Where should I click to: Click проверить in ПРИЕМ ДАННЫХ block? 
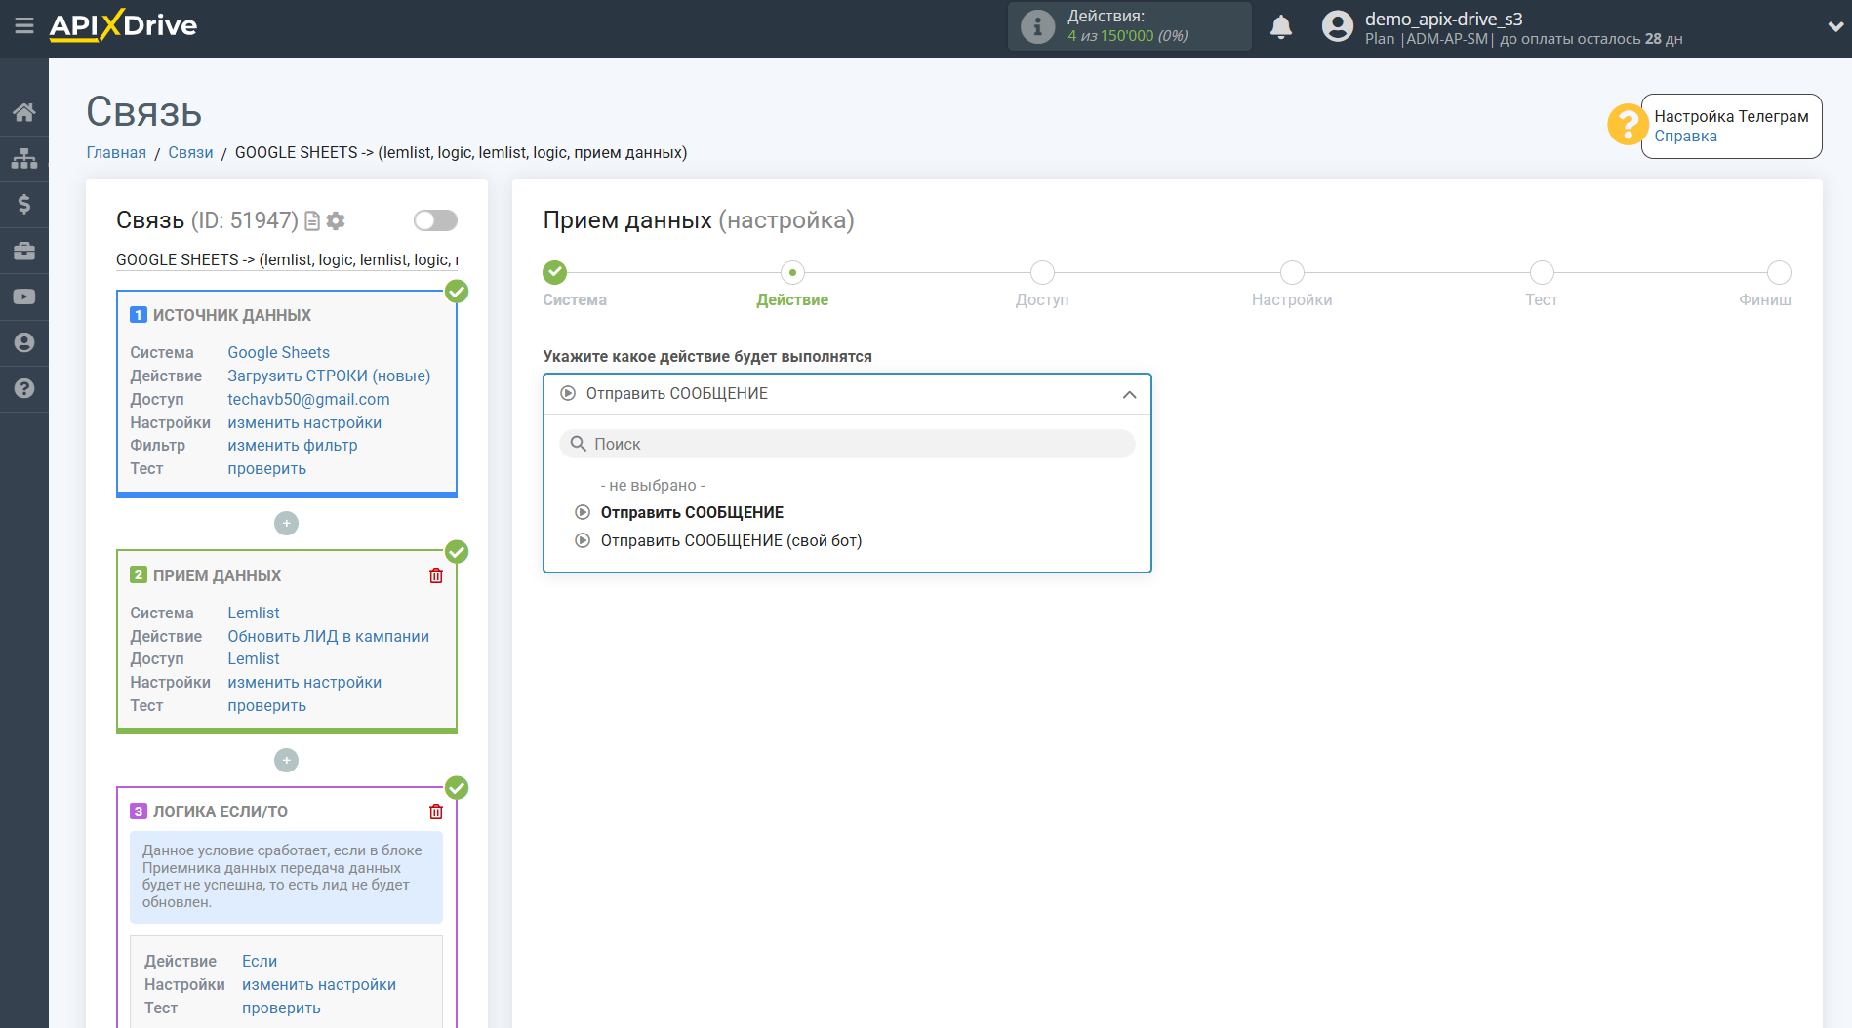[x=266, y=705]
